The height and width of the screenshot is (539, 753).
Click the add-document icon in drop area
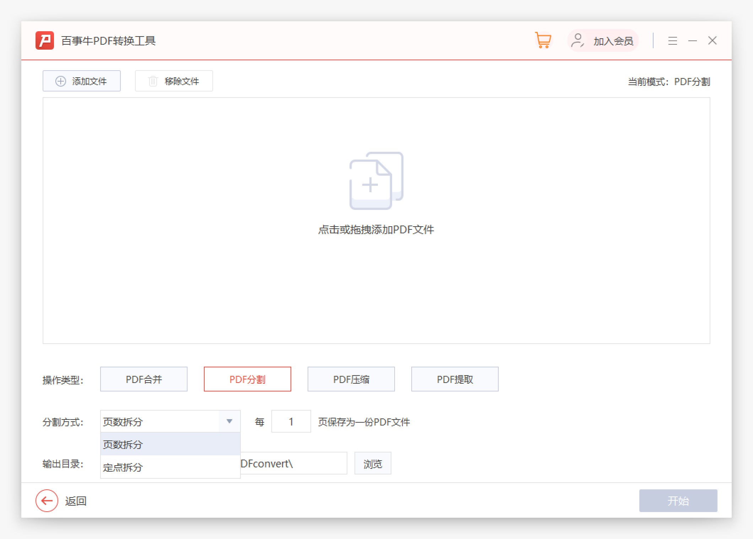click(376, 181)
